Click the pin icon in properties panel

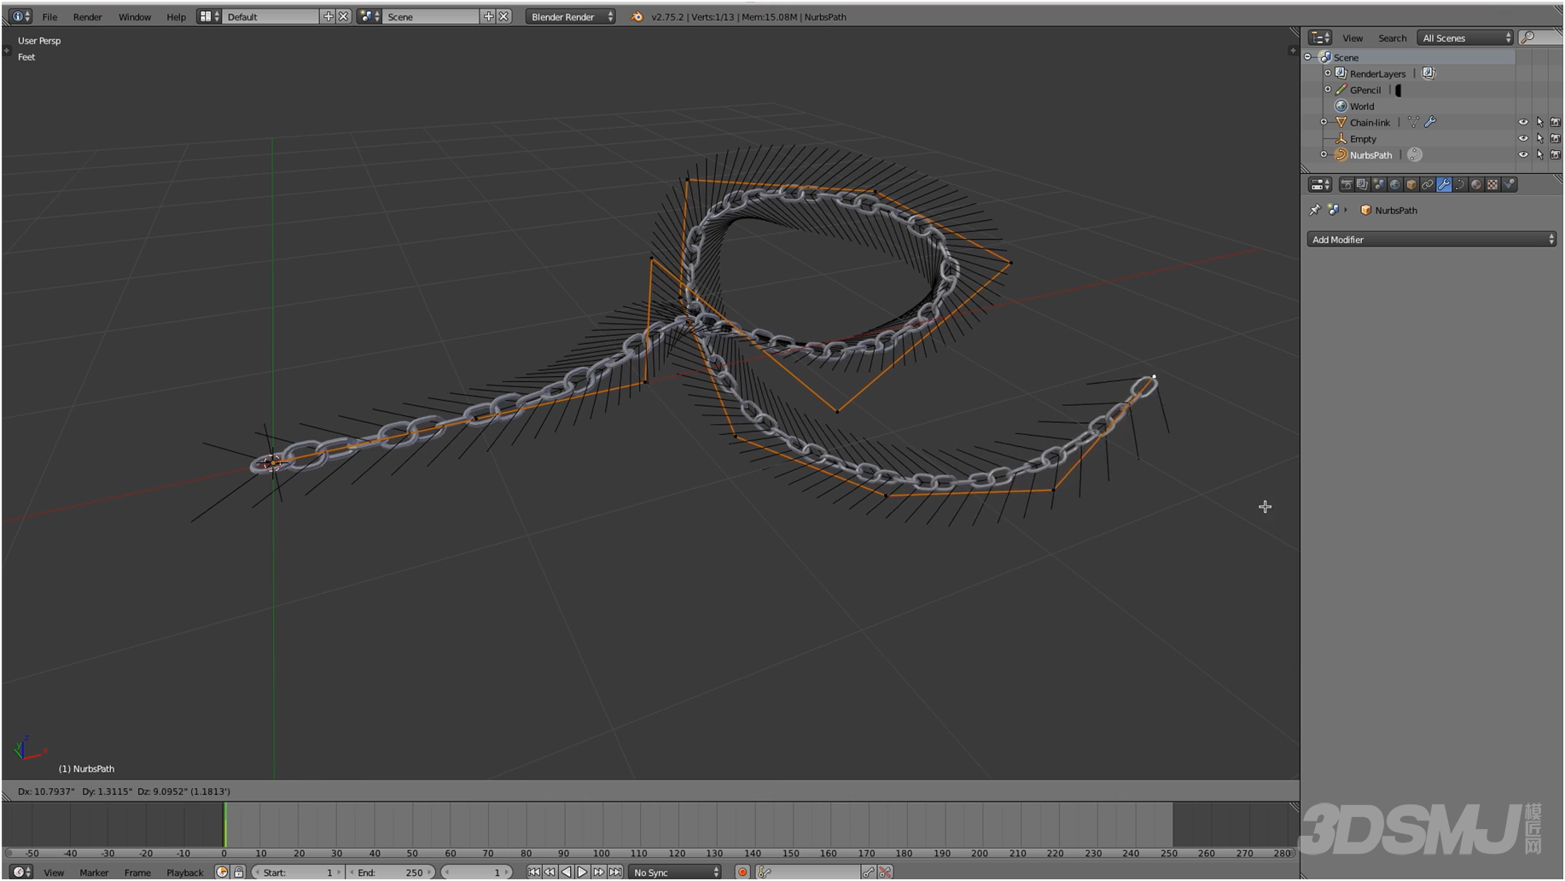[1315, 210]
